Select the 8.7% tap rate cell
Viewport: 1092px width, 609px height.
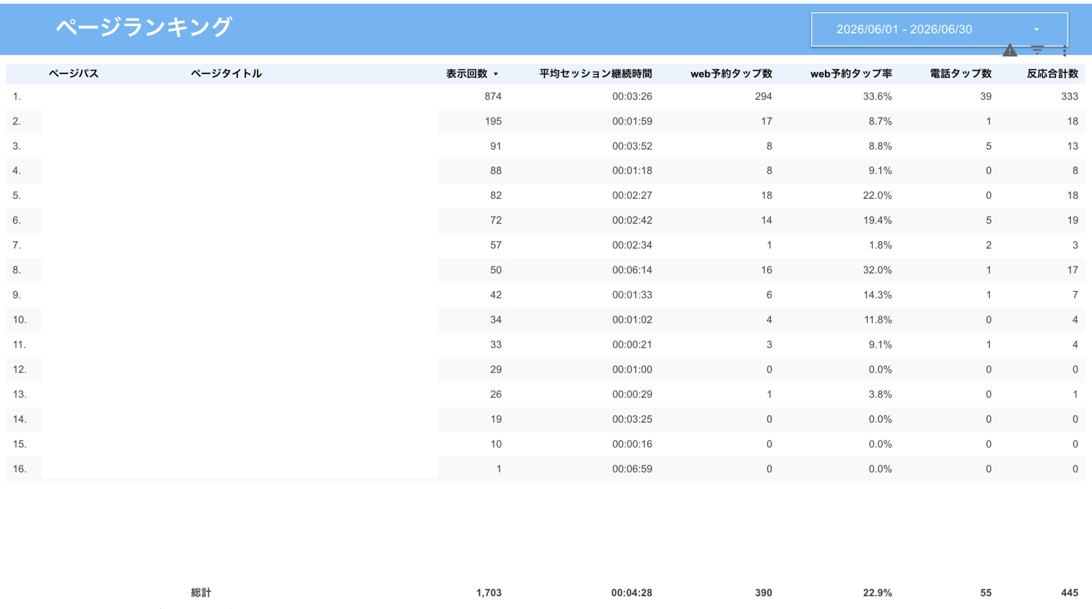coord(880,121)
